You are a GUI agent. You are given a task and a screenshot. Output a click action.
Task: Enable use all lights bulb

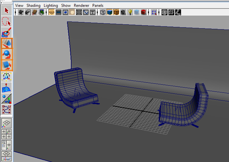[x=130, y=12]
